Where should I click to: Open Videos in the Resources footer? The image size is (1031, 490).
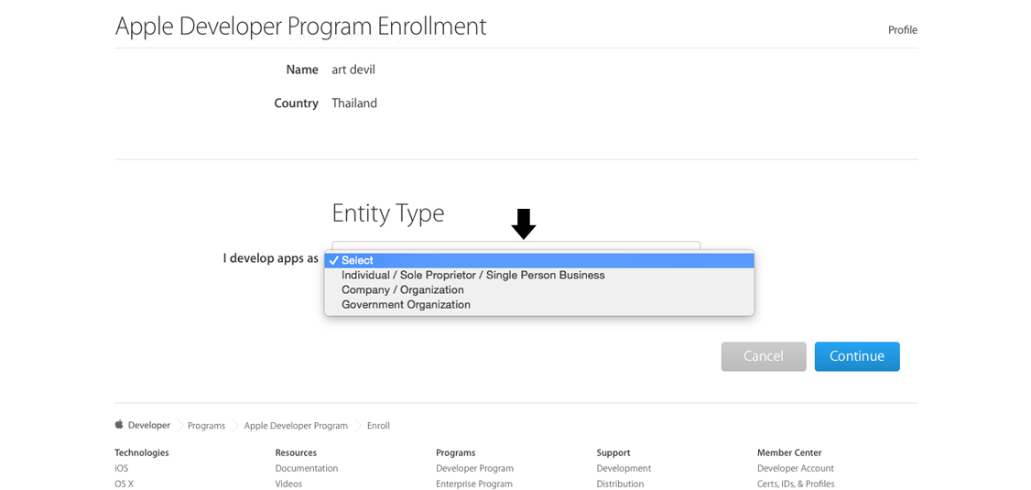coord(288,484)
